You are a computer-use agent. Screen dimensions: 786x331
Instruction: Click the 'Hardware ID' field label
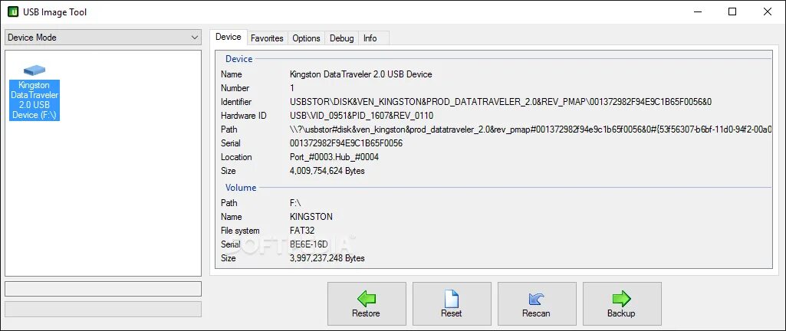[244, 116]
